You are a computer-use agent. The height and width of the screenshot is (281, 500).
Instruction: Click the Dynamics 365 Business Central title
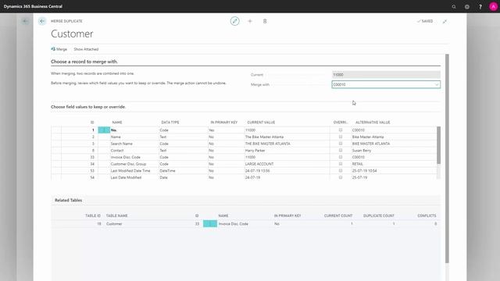pos(33,6)
